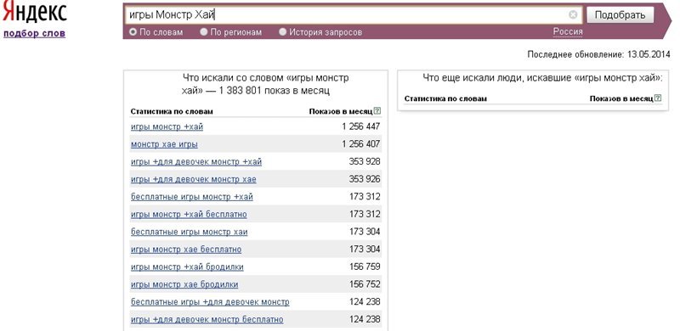Image resolution: width=680 pixels, height=331 pixels.
Task: Click left Показов в месяц column header
Action: [x=341, y=111]
